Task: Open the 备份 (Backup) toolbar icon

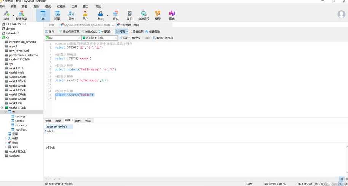Action: [129, 15]
